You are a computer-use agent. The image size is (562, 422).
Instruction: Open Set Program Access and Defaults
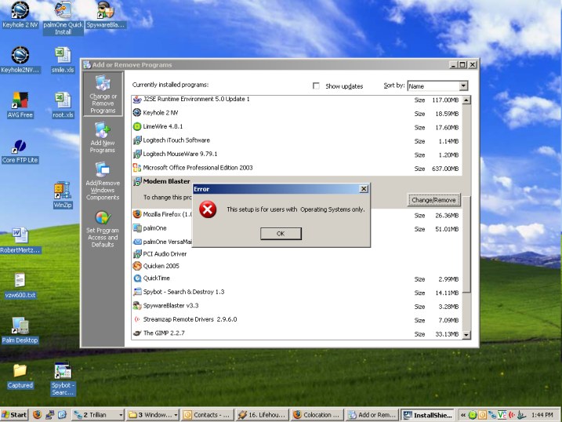(103, 230)
